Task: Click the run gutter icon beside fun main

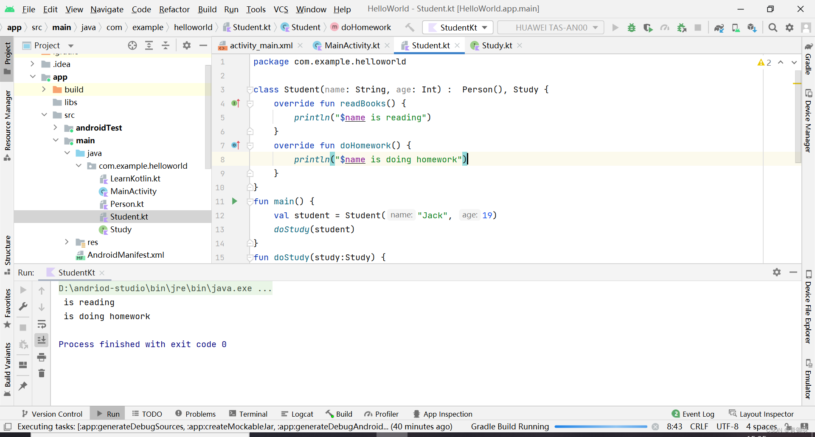Action: 234,201
